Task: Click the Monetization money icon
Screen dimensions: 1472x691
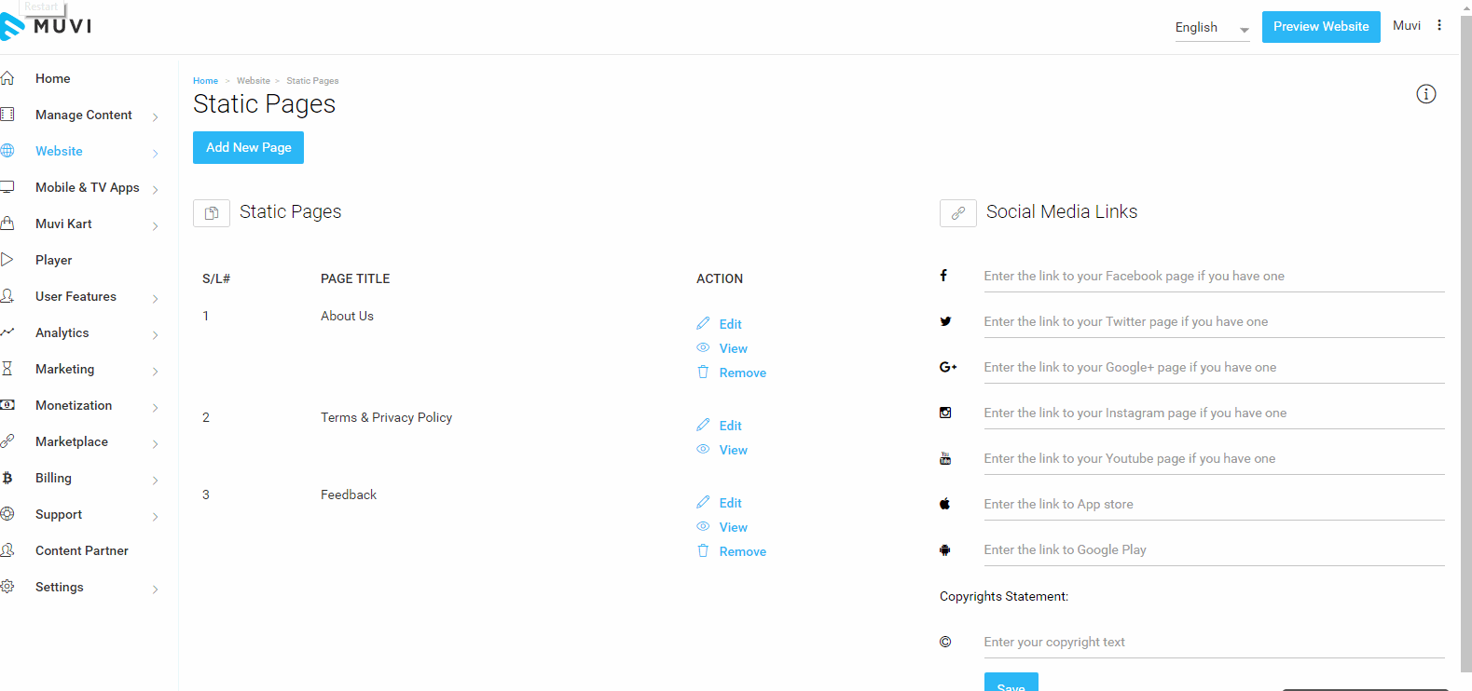Action: pyautogui.click(x=7, y=405)
